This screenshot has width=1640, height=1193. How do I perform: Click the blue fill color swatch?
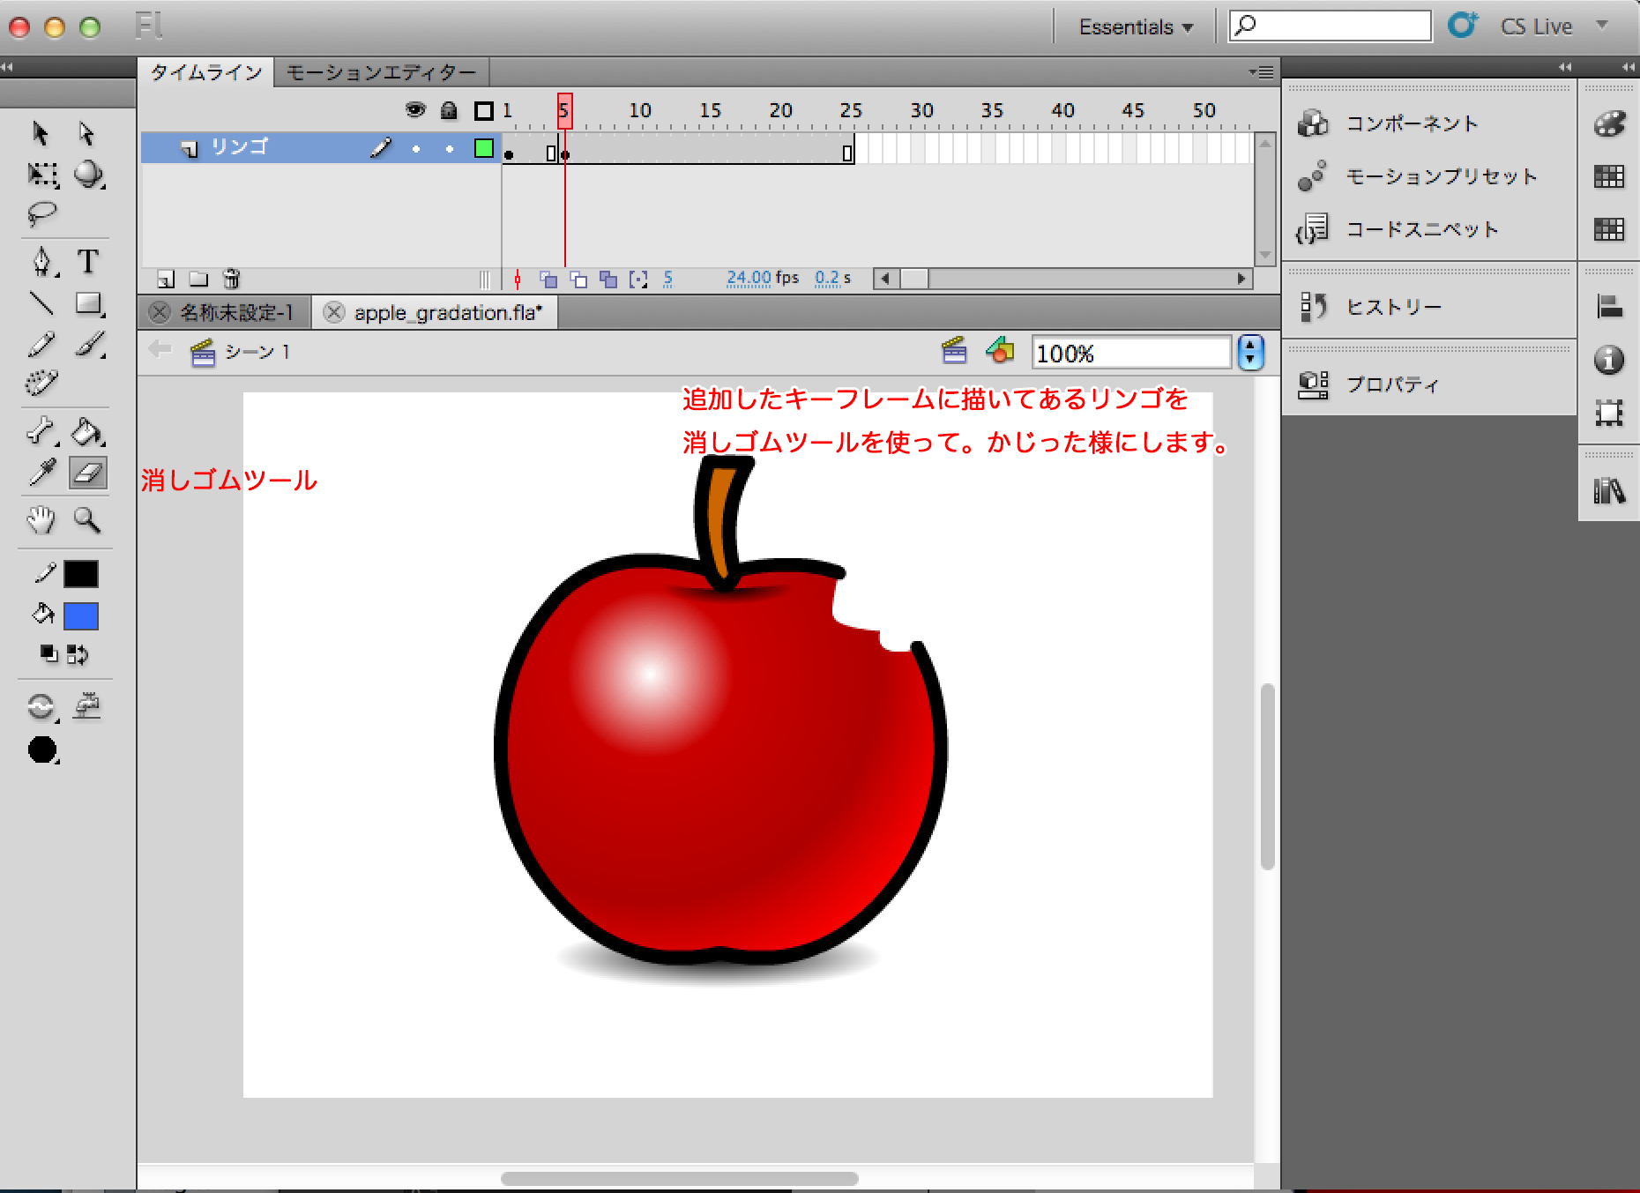click(81, 616)
